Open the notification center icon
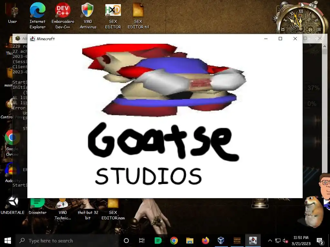The width and height of the screenshot is (330, 247). [320, 241]
